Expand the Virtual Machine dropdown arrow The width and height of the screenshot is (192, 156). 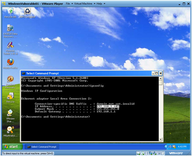[94, 4]
